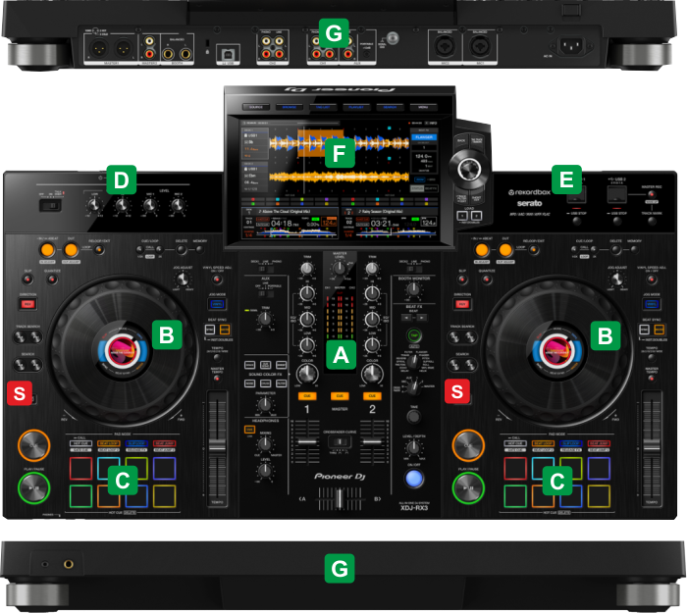Image resolution: width=687 pixels, height=613 pixels.
Task: Click the TEMPO slider on deck 2
Action: 652,447
